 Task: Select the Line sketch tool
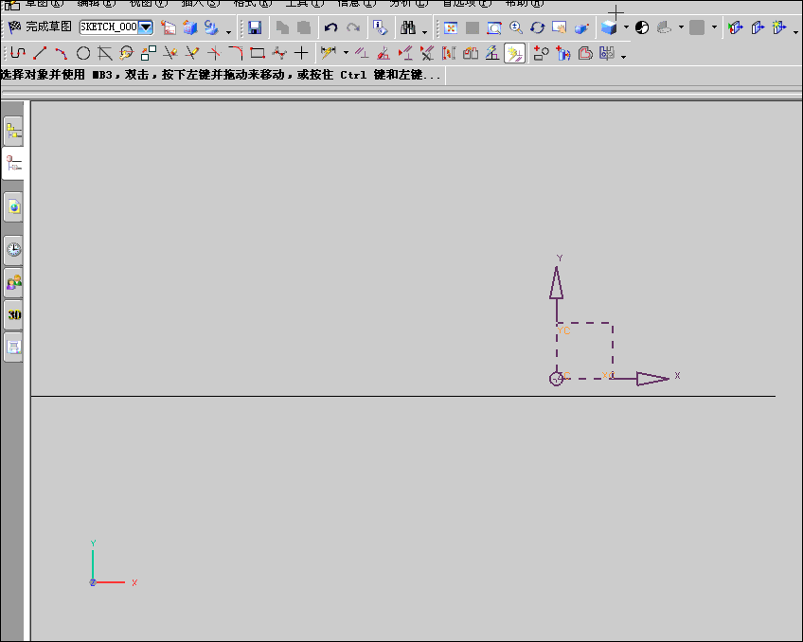40,53
